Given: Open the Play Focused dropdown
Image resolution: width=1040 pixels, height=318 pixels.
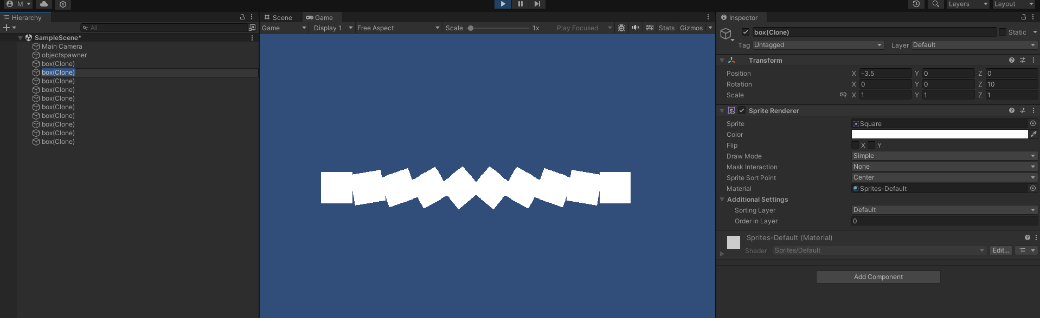Looking at the screenshot, I should [x=584, y=28].
